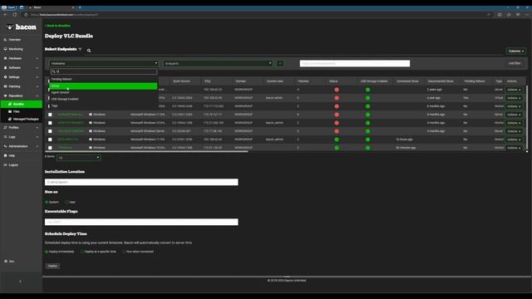
Task: Open the Actions dropdown in the first row
Action: point(514,90)
